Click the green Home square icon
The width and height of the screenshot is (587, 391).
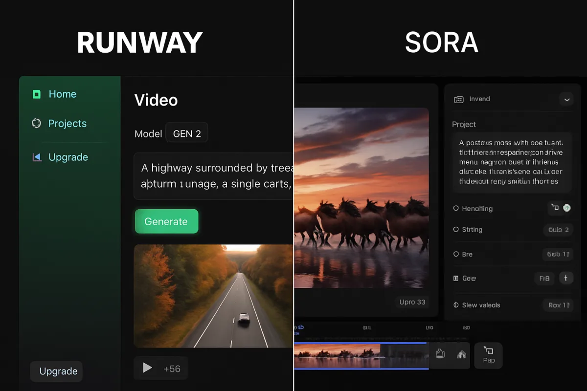(x=37, y=94)
